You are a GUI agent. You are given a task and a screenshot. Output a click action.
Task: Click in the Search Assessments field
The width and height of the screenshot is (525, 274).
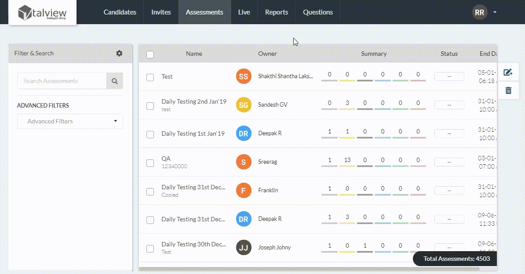tap(62, 81)
